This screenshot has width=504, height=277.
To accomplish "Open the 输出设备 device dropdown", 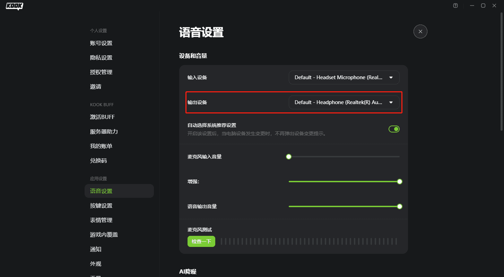I will click(x=345, y=102).
